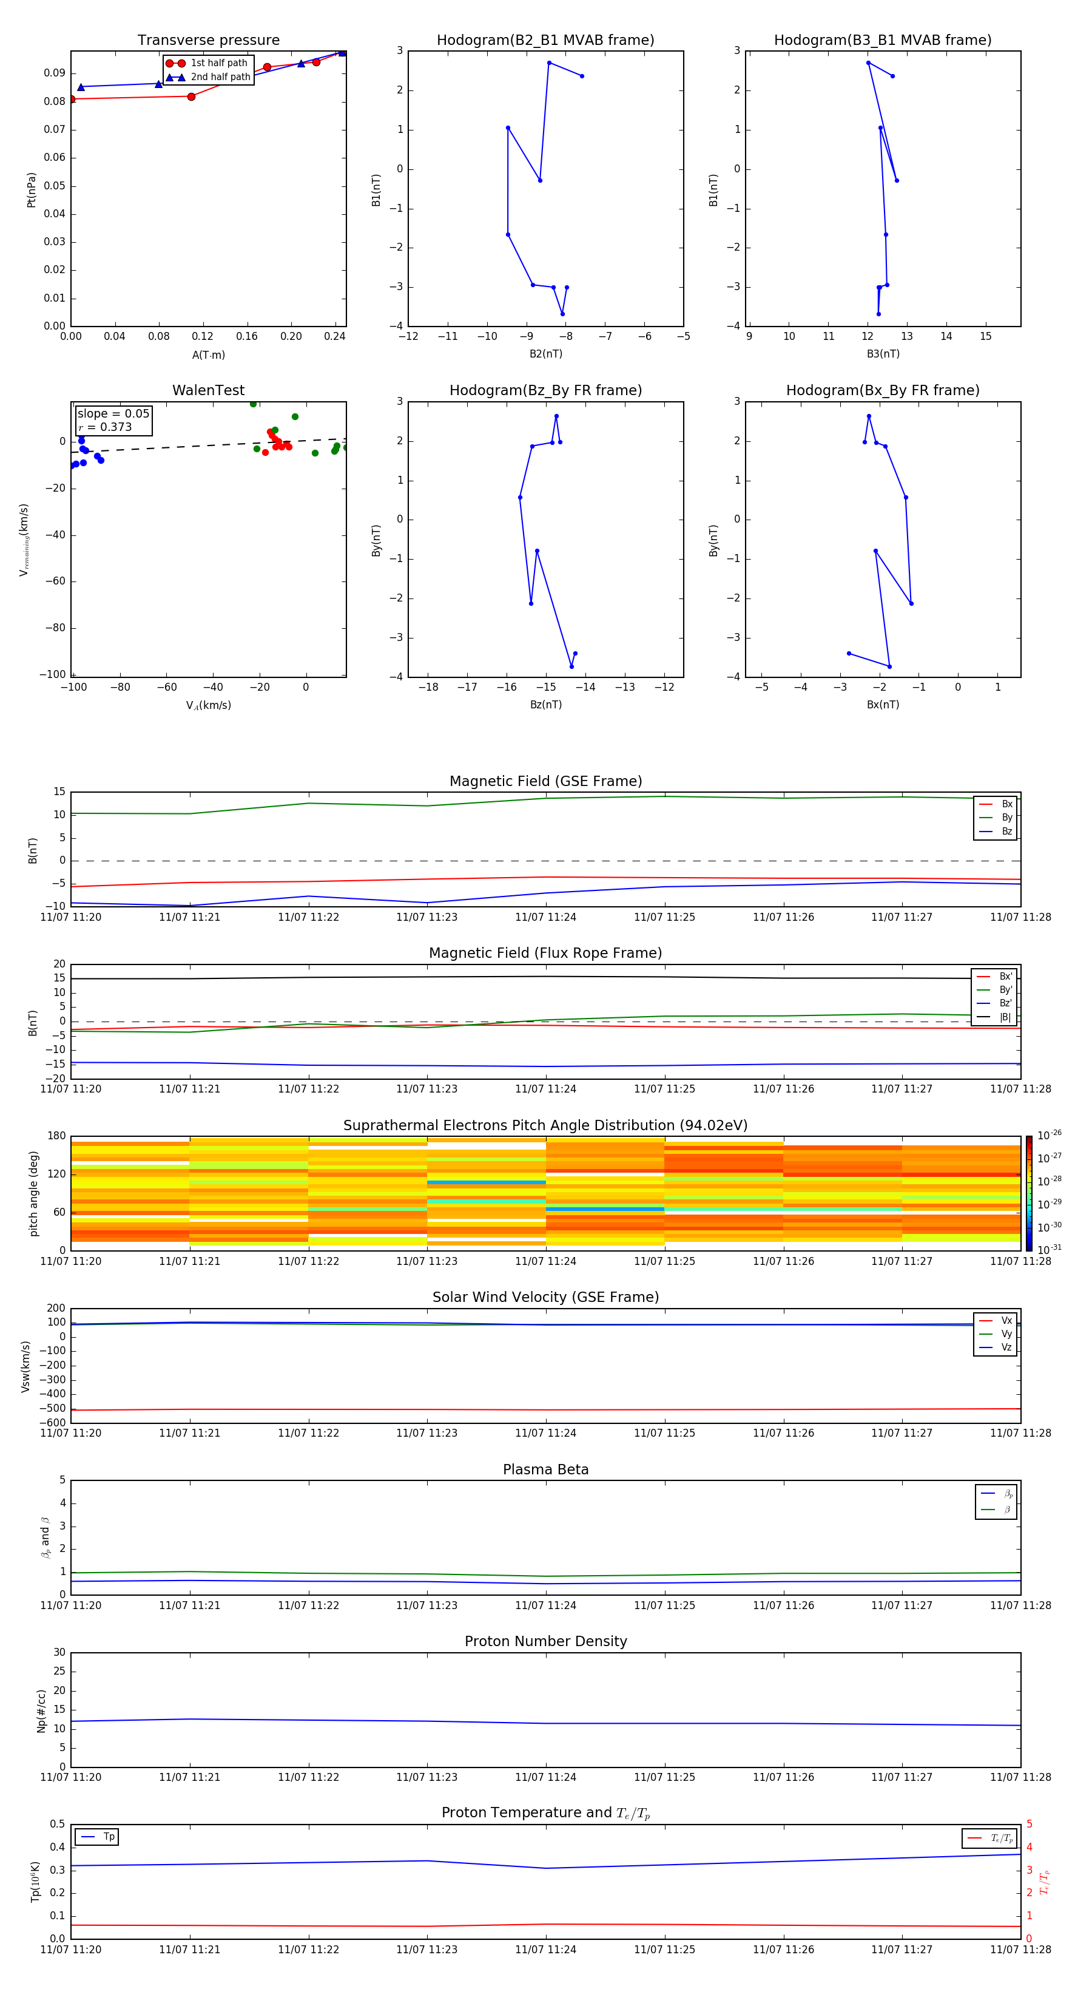Select the "2nd half path" legend entry
1092x2003 pixels.
point(208,77)
